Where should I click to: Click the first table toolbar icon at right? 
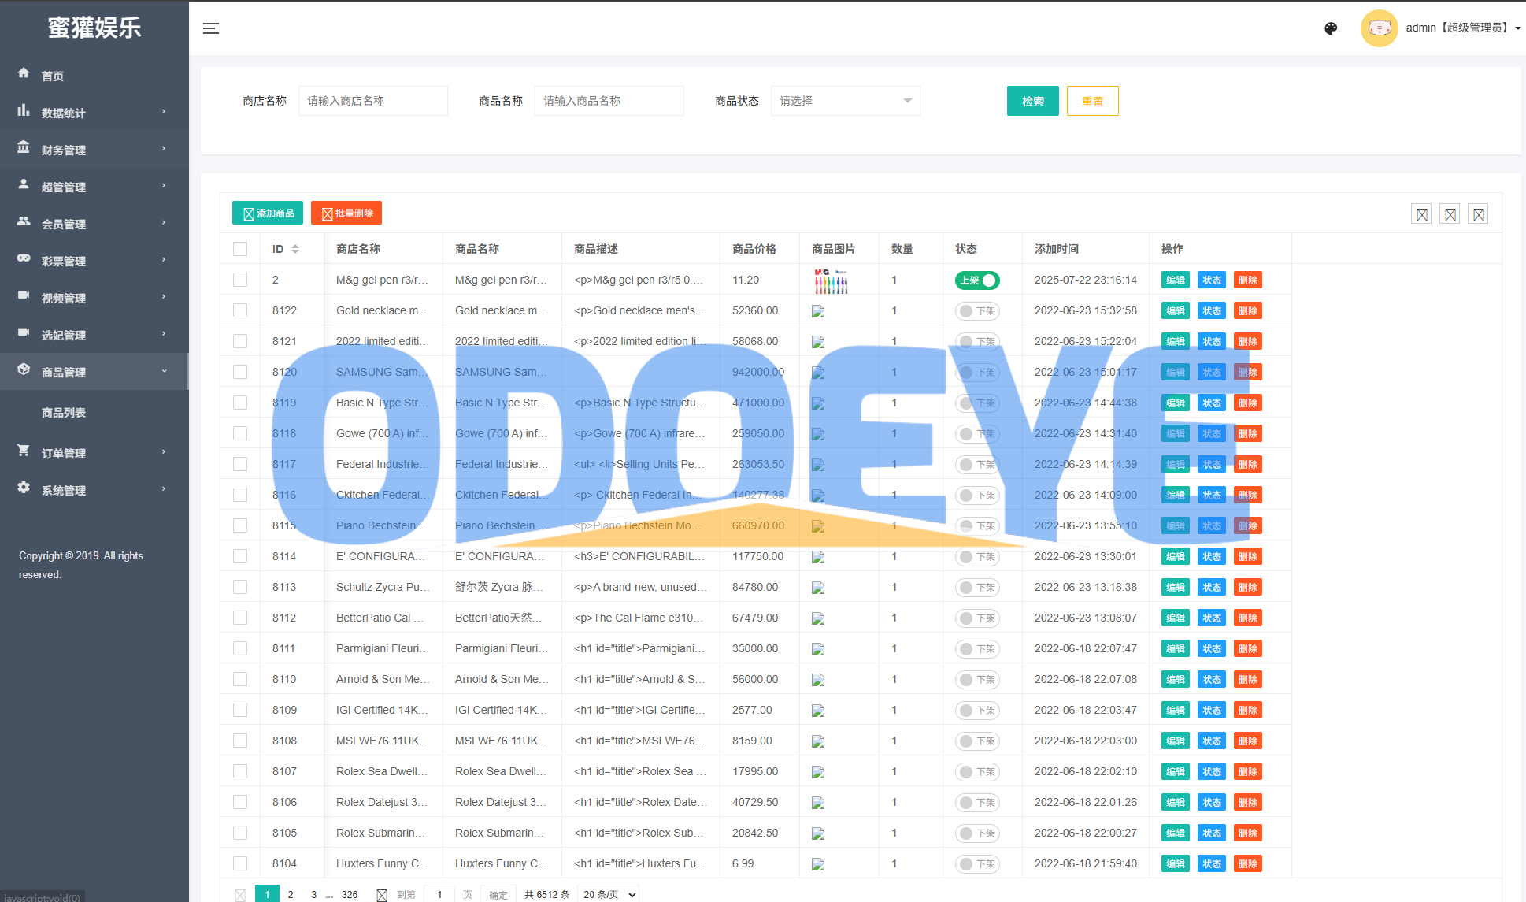1421,214
